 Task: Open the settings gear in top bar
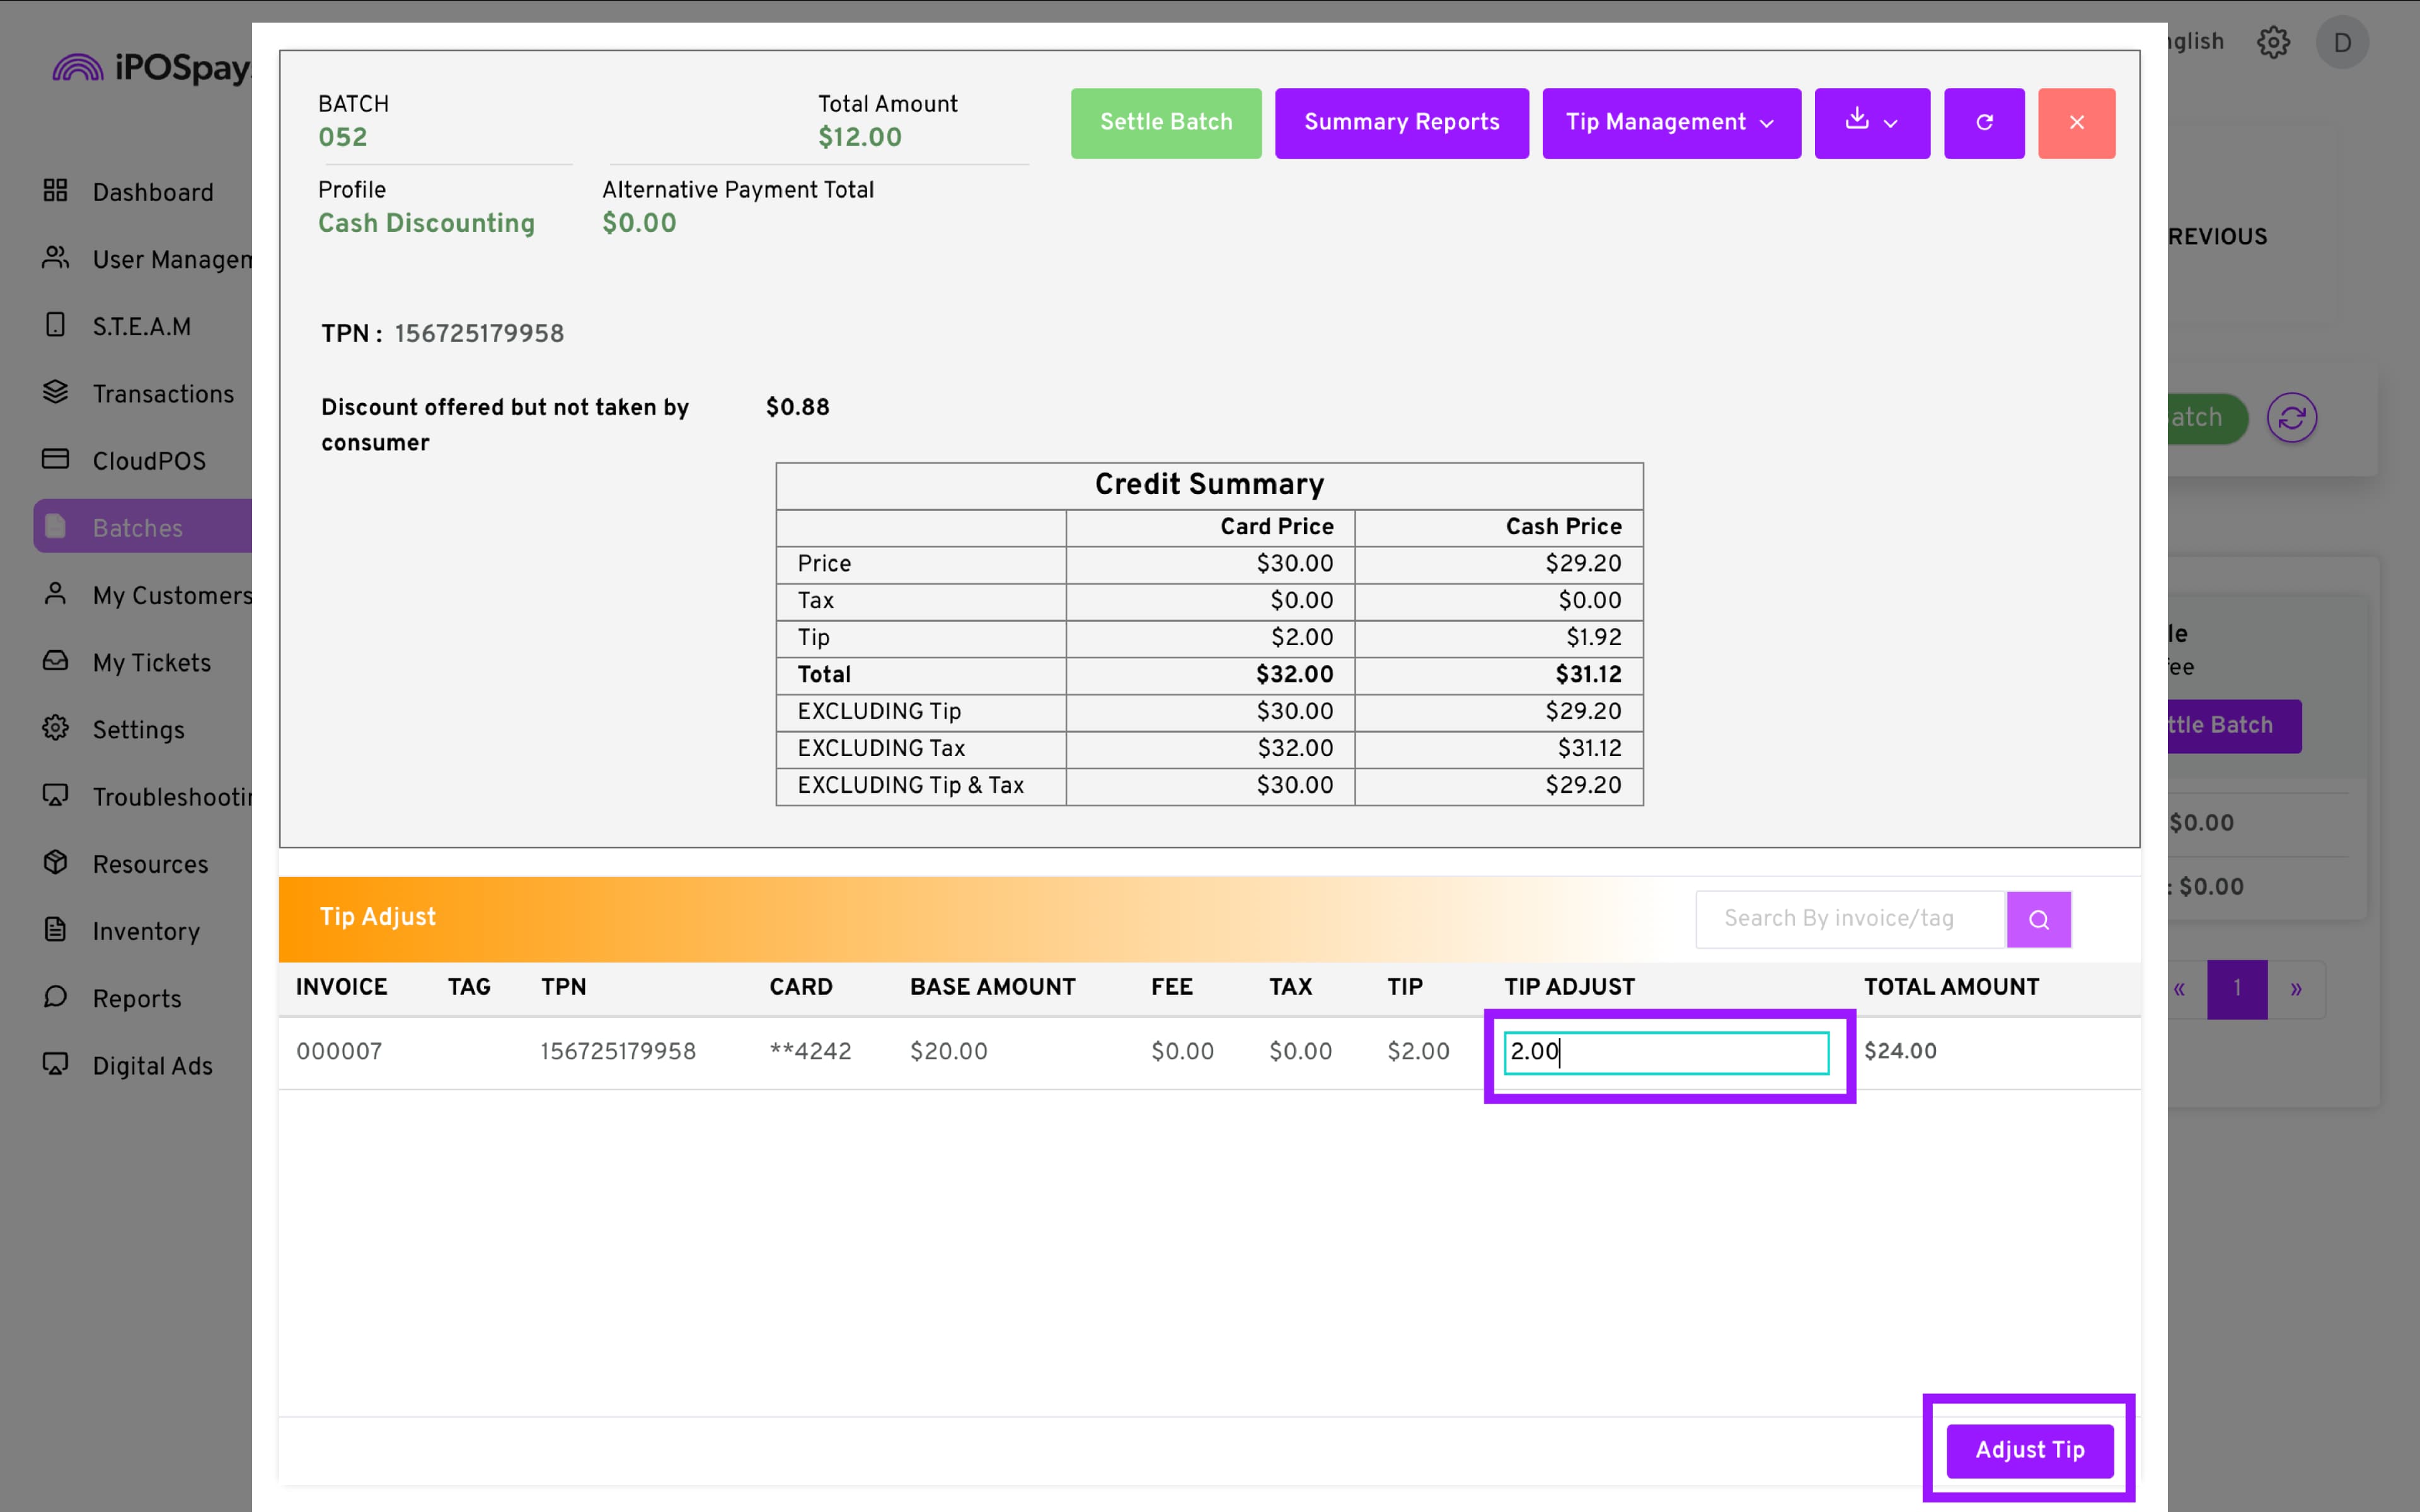click(x=2273, y=42)
